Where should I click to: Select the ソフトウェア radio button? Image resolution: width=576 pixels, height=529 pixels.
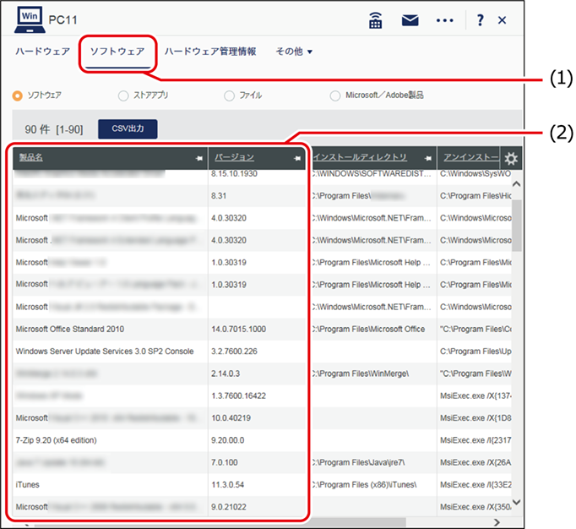(x=17, y=96)
